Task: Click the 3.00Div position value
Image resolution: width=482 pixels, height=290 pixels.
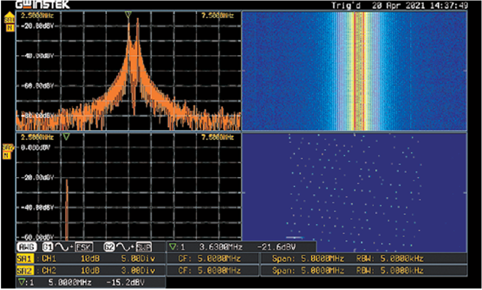Action: (138, 271)
